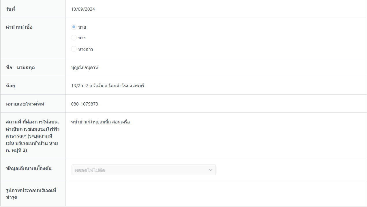367x207 pixels.
Task: Pick the นางสาว radio option
Action: click(x=74, y=49)
